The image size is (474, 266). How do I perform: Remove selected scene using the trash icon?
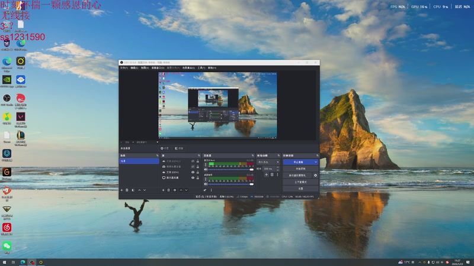pyautogui.click(x=127, y=190)
